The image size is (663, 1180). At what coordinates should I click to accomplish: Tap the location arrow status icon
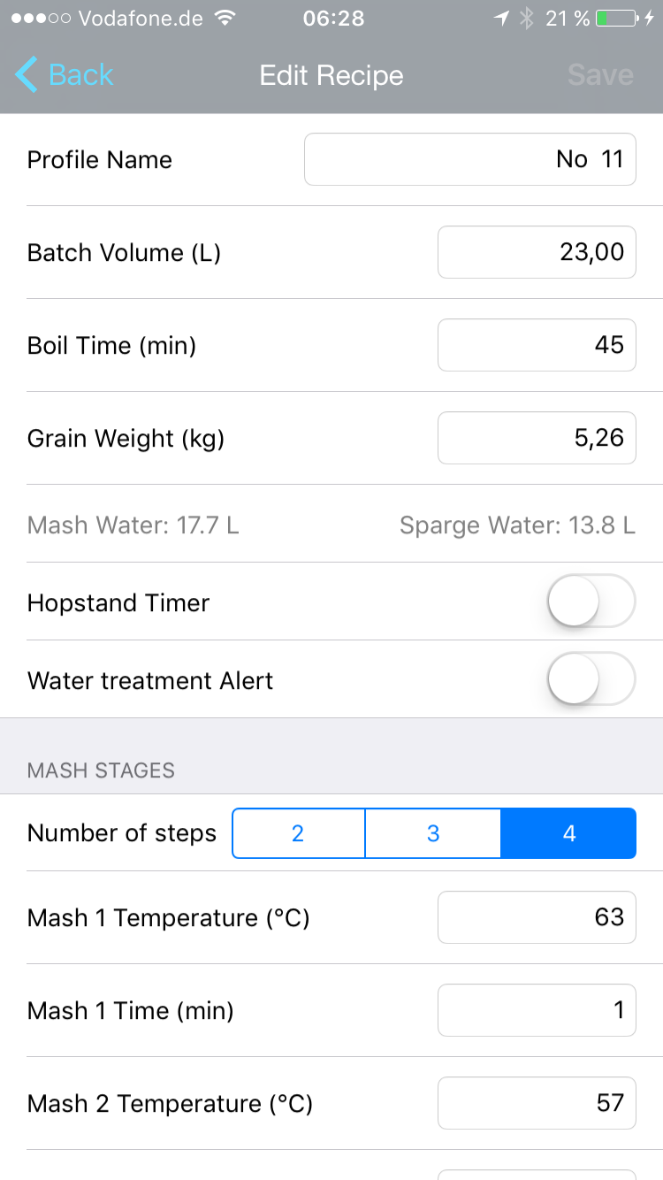[x=502, y=19]
